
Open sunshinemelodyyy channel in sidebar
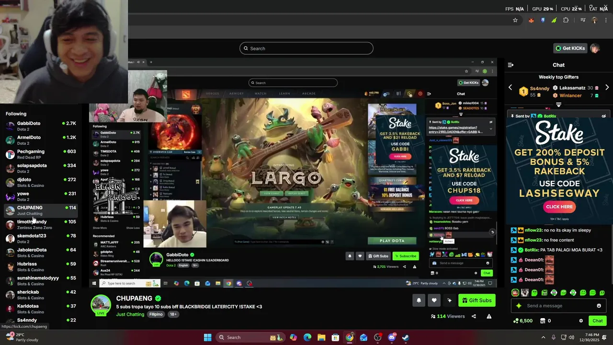[x=40, y=281]
